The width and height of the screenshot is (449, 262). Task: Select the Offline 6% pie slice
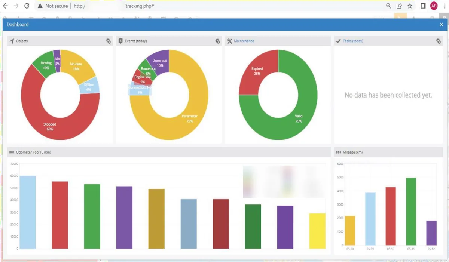[x=89, y=87]
